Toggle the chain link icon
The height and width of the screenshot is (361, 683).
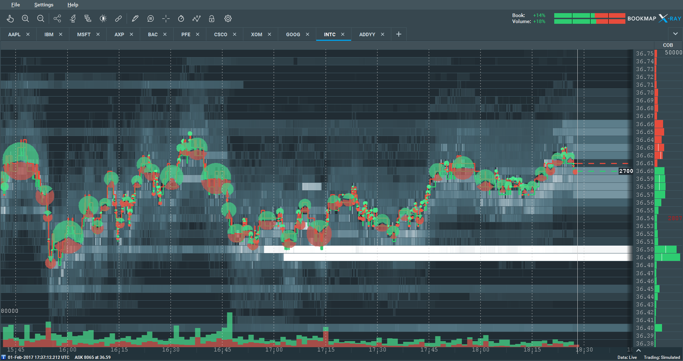pyautogui.click(x=118, y=18)
